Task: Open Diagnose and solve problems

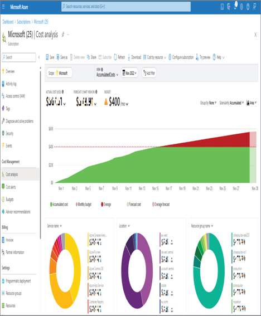Action: click(x=20, y=121)
